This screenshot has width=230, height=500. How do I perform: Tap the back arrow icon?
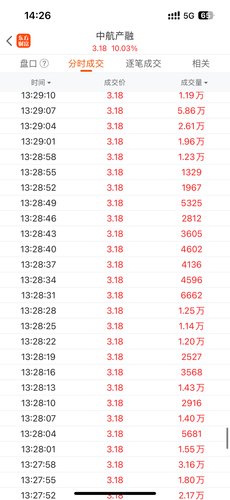[x=9, y=41]
